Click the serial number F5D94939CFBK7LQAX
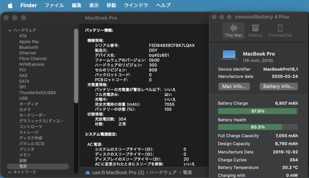This screenshot has height=178, width=309. tap(172, 45)
